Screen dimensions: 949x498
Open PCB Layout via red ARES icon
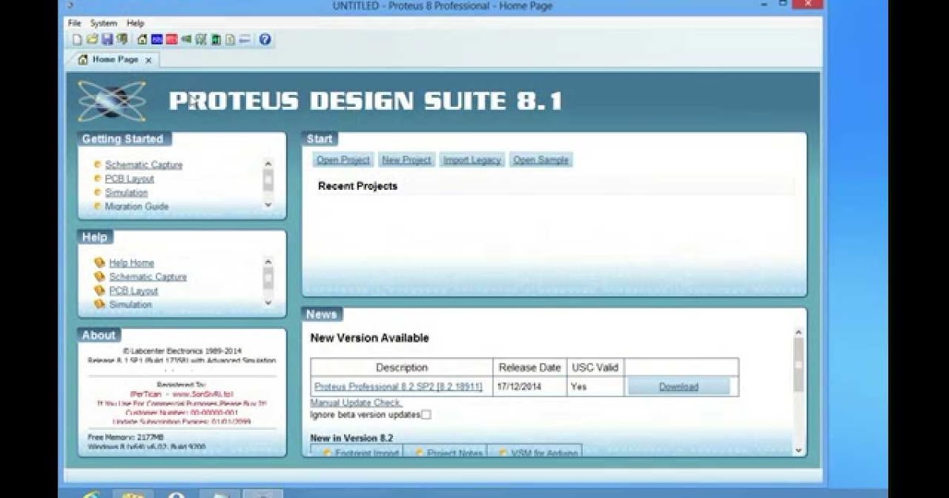(172, 40)
